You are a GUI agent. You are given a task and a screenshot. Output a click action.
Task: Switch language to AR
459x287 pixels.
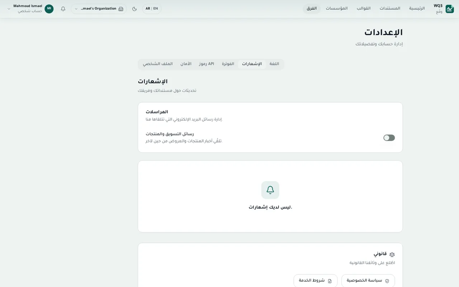pos(148,9)
